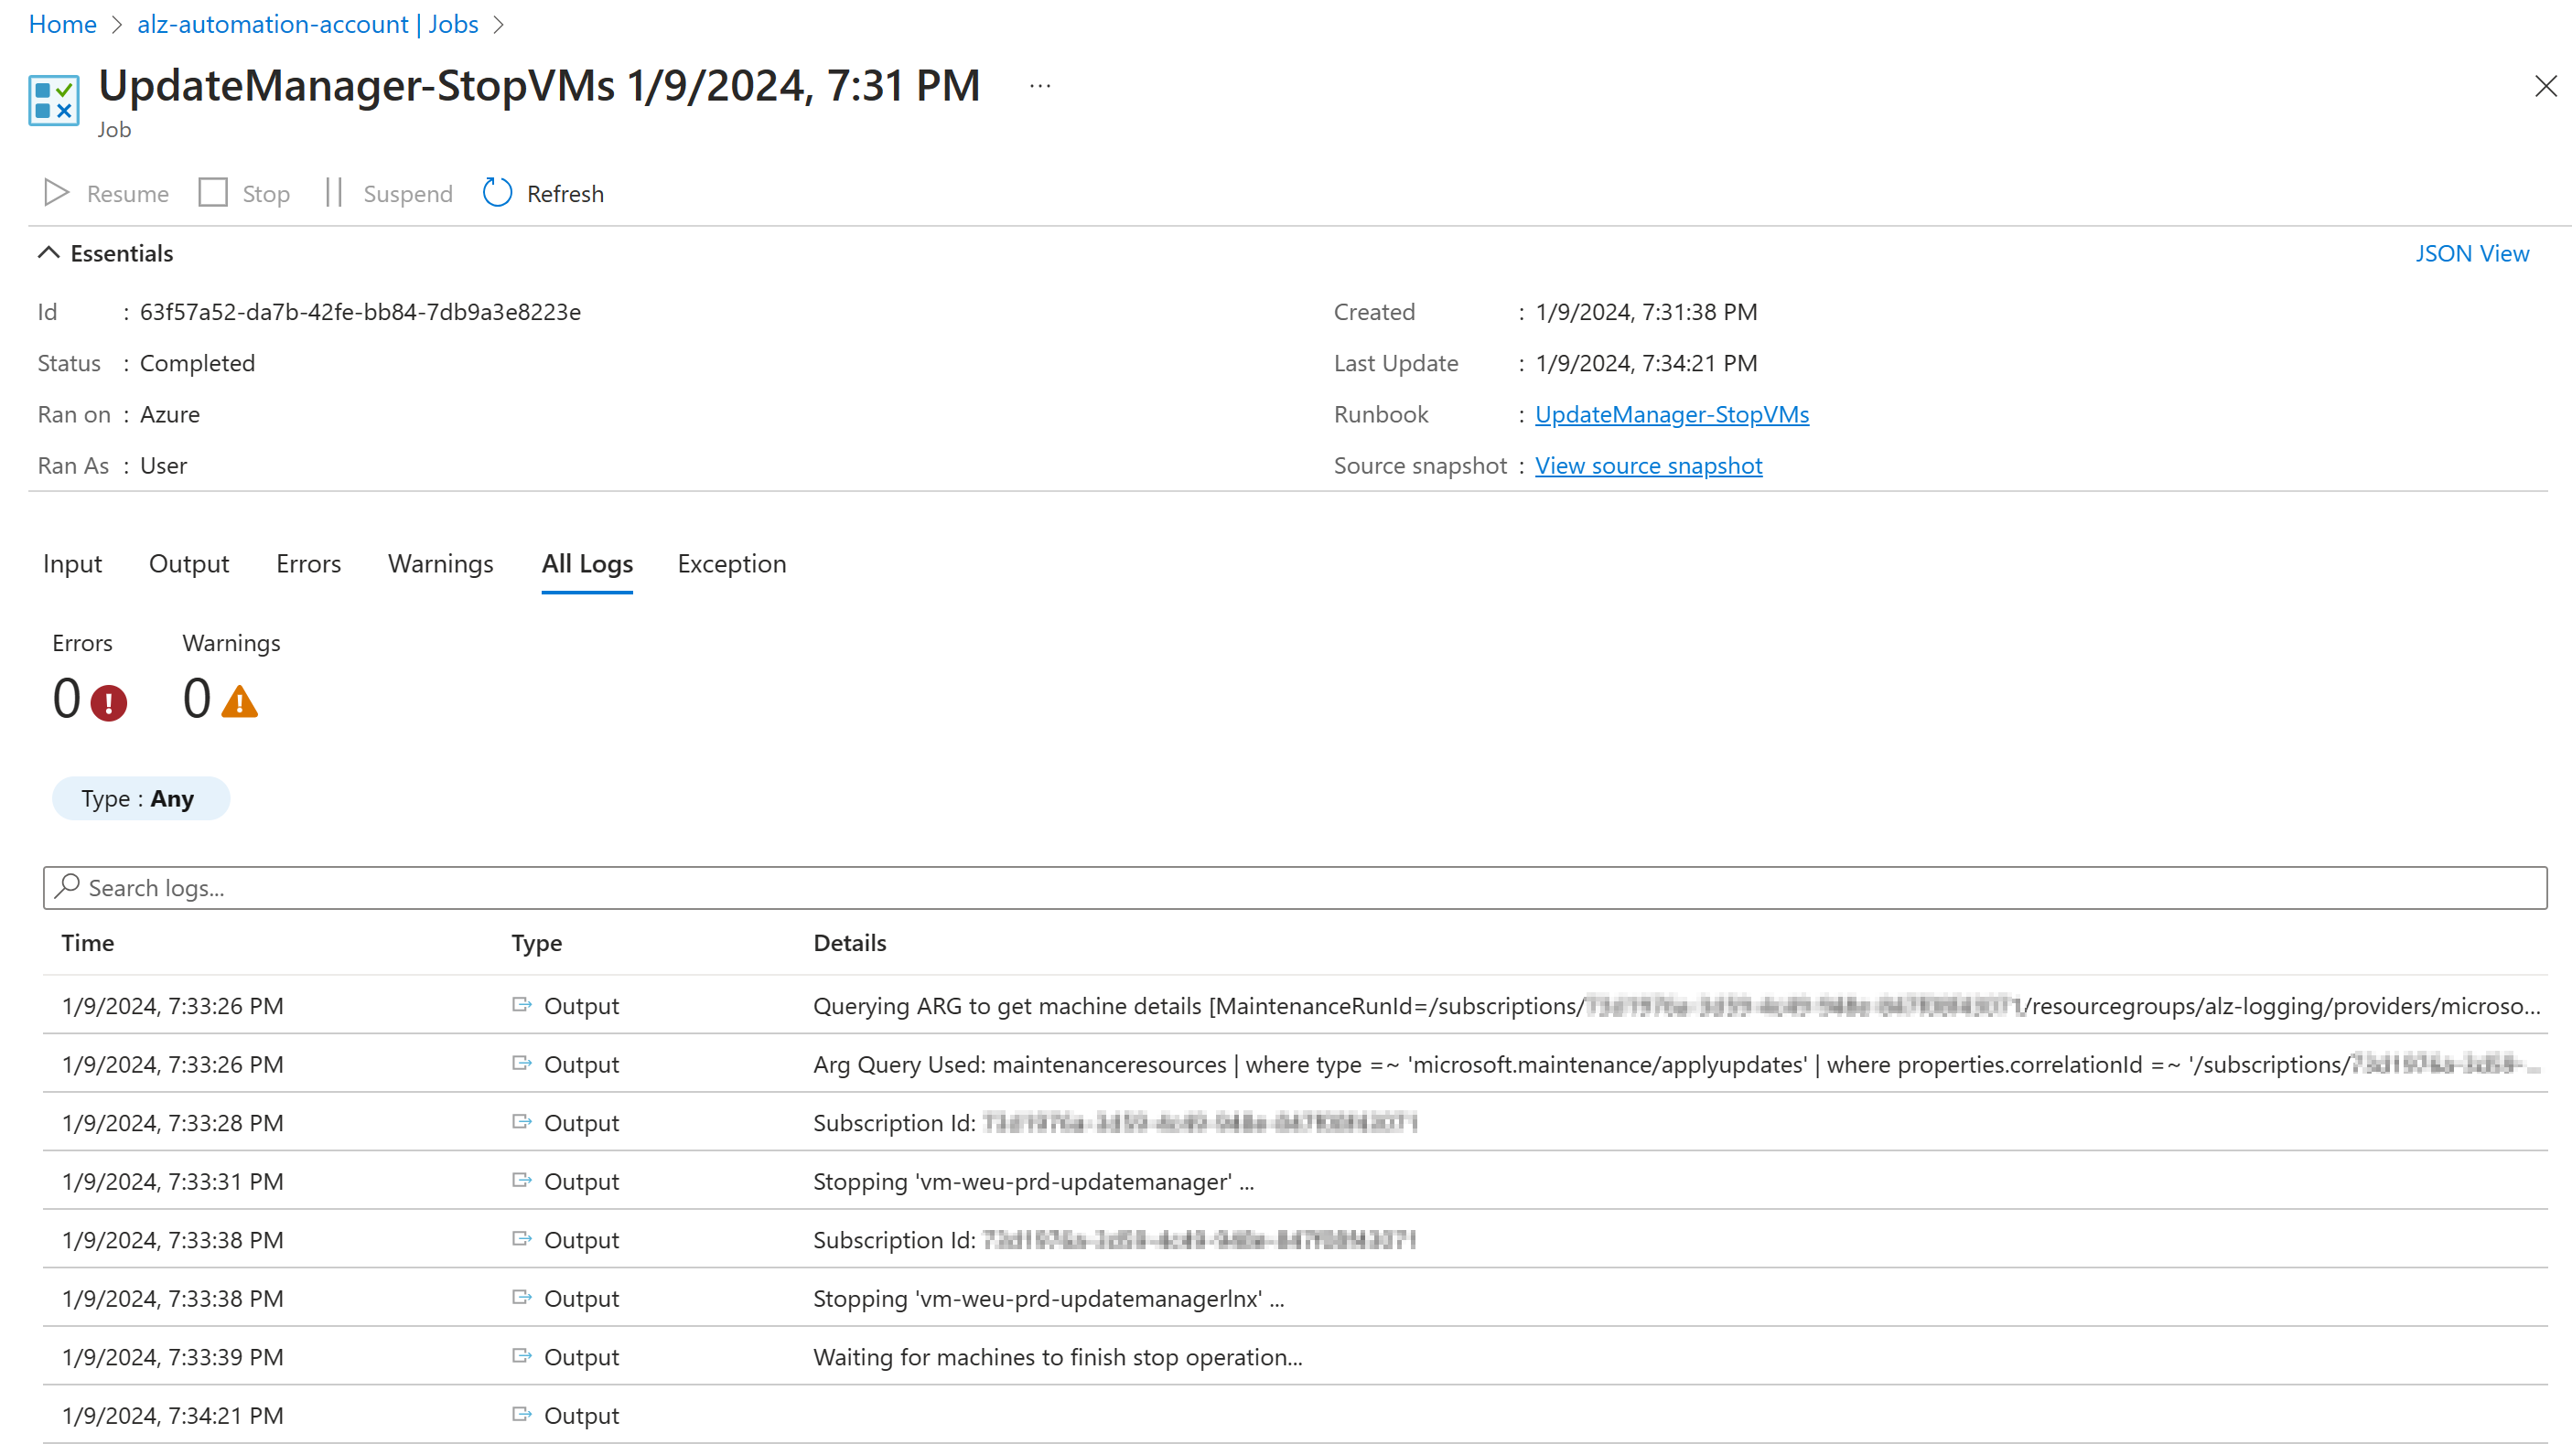2572x1444 pixels.
Task: Click the Ran As value User
Action: [x=164, y=465]
